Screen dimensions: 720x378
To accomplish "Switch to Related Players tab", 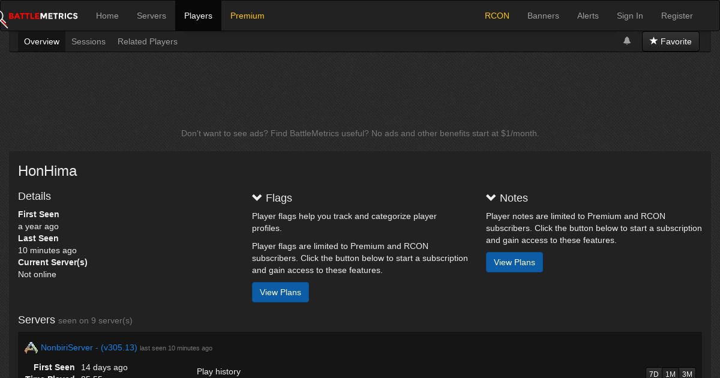I will pos(148,41).
